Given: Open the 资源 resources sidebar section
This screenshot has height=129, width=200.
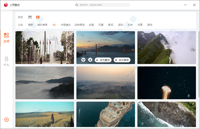Looking at the screenshot, I should click(x=6, y=38).
